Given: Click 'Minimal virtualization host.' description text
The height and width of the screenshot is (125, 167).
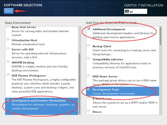Looking at the screenshot, I should point(28,44).
